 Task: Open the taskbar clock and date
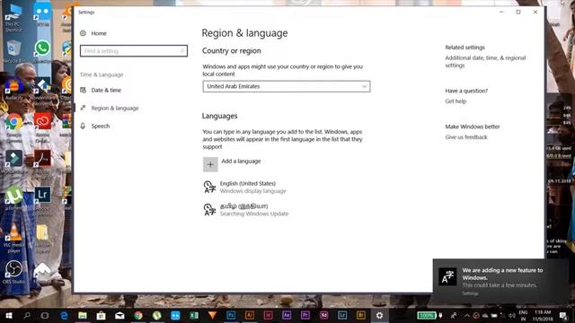(543, 316)
